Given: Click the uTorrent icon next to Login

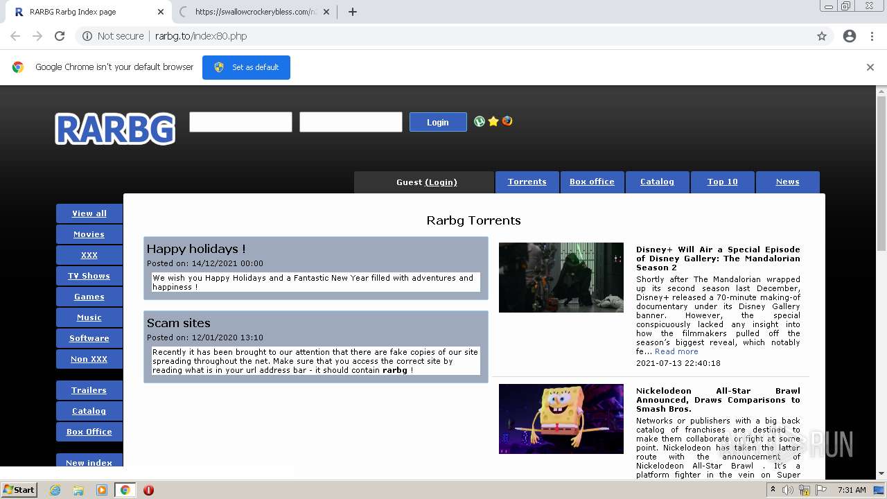Looking at the screenshot, I should [480, 121].
